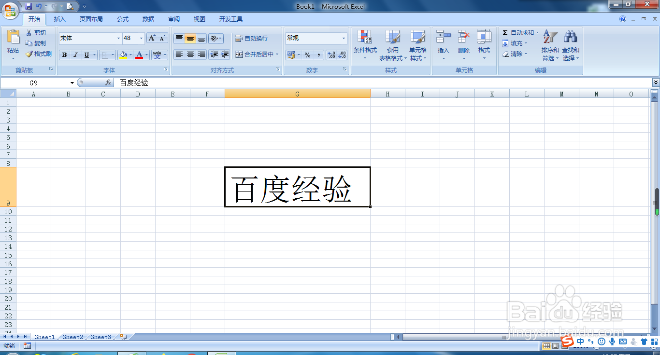This screenshot has width=660, height=355.
Task: Center cell text horizontally
Action: 190,55
